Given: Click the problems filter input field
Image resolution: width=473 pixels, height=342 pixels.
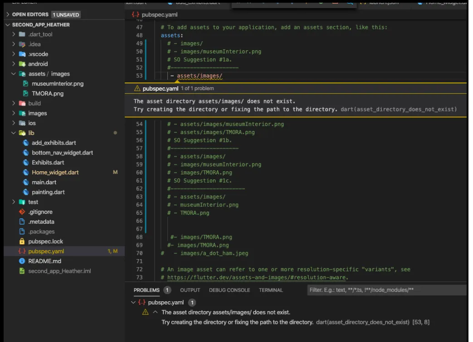Looking at the screenshot, I should click(x=385, y=290).
